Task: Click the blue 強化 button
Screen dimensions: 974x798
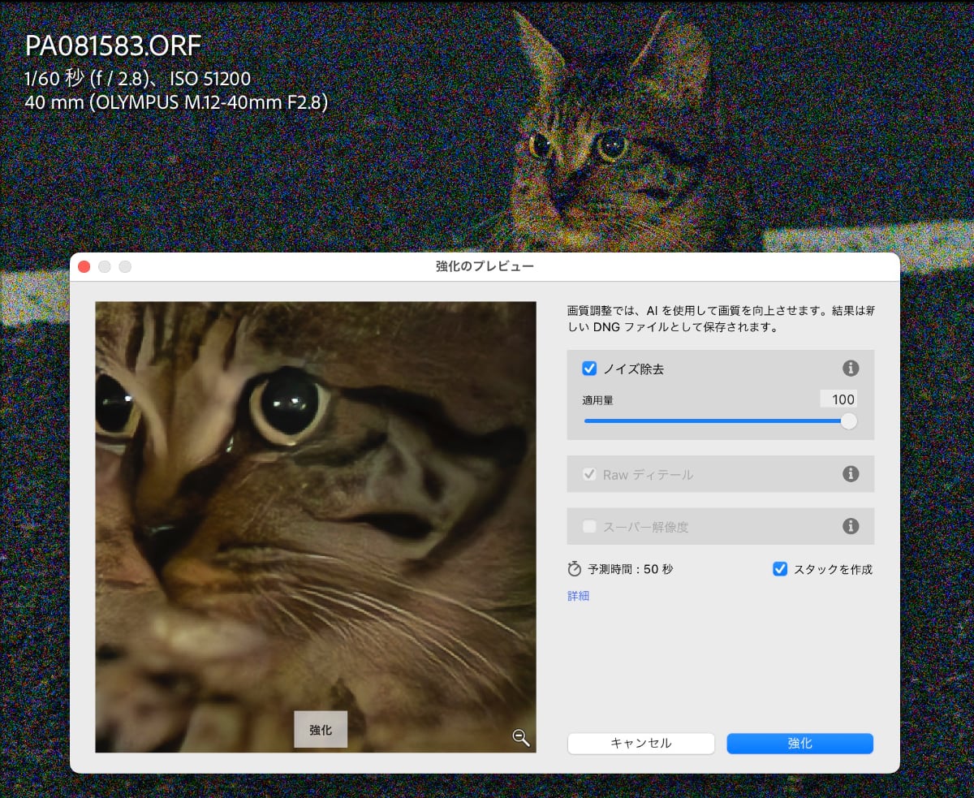Action: tap(799, 744)
